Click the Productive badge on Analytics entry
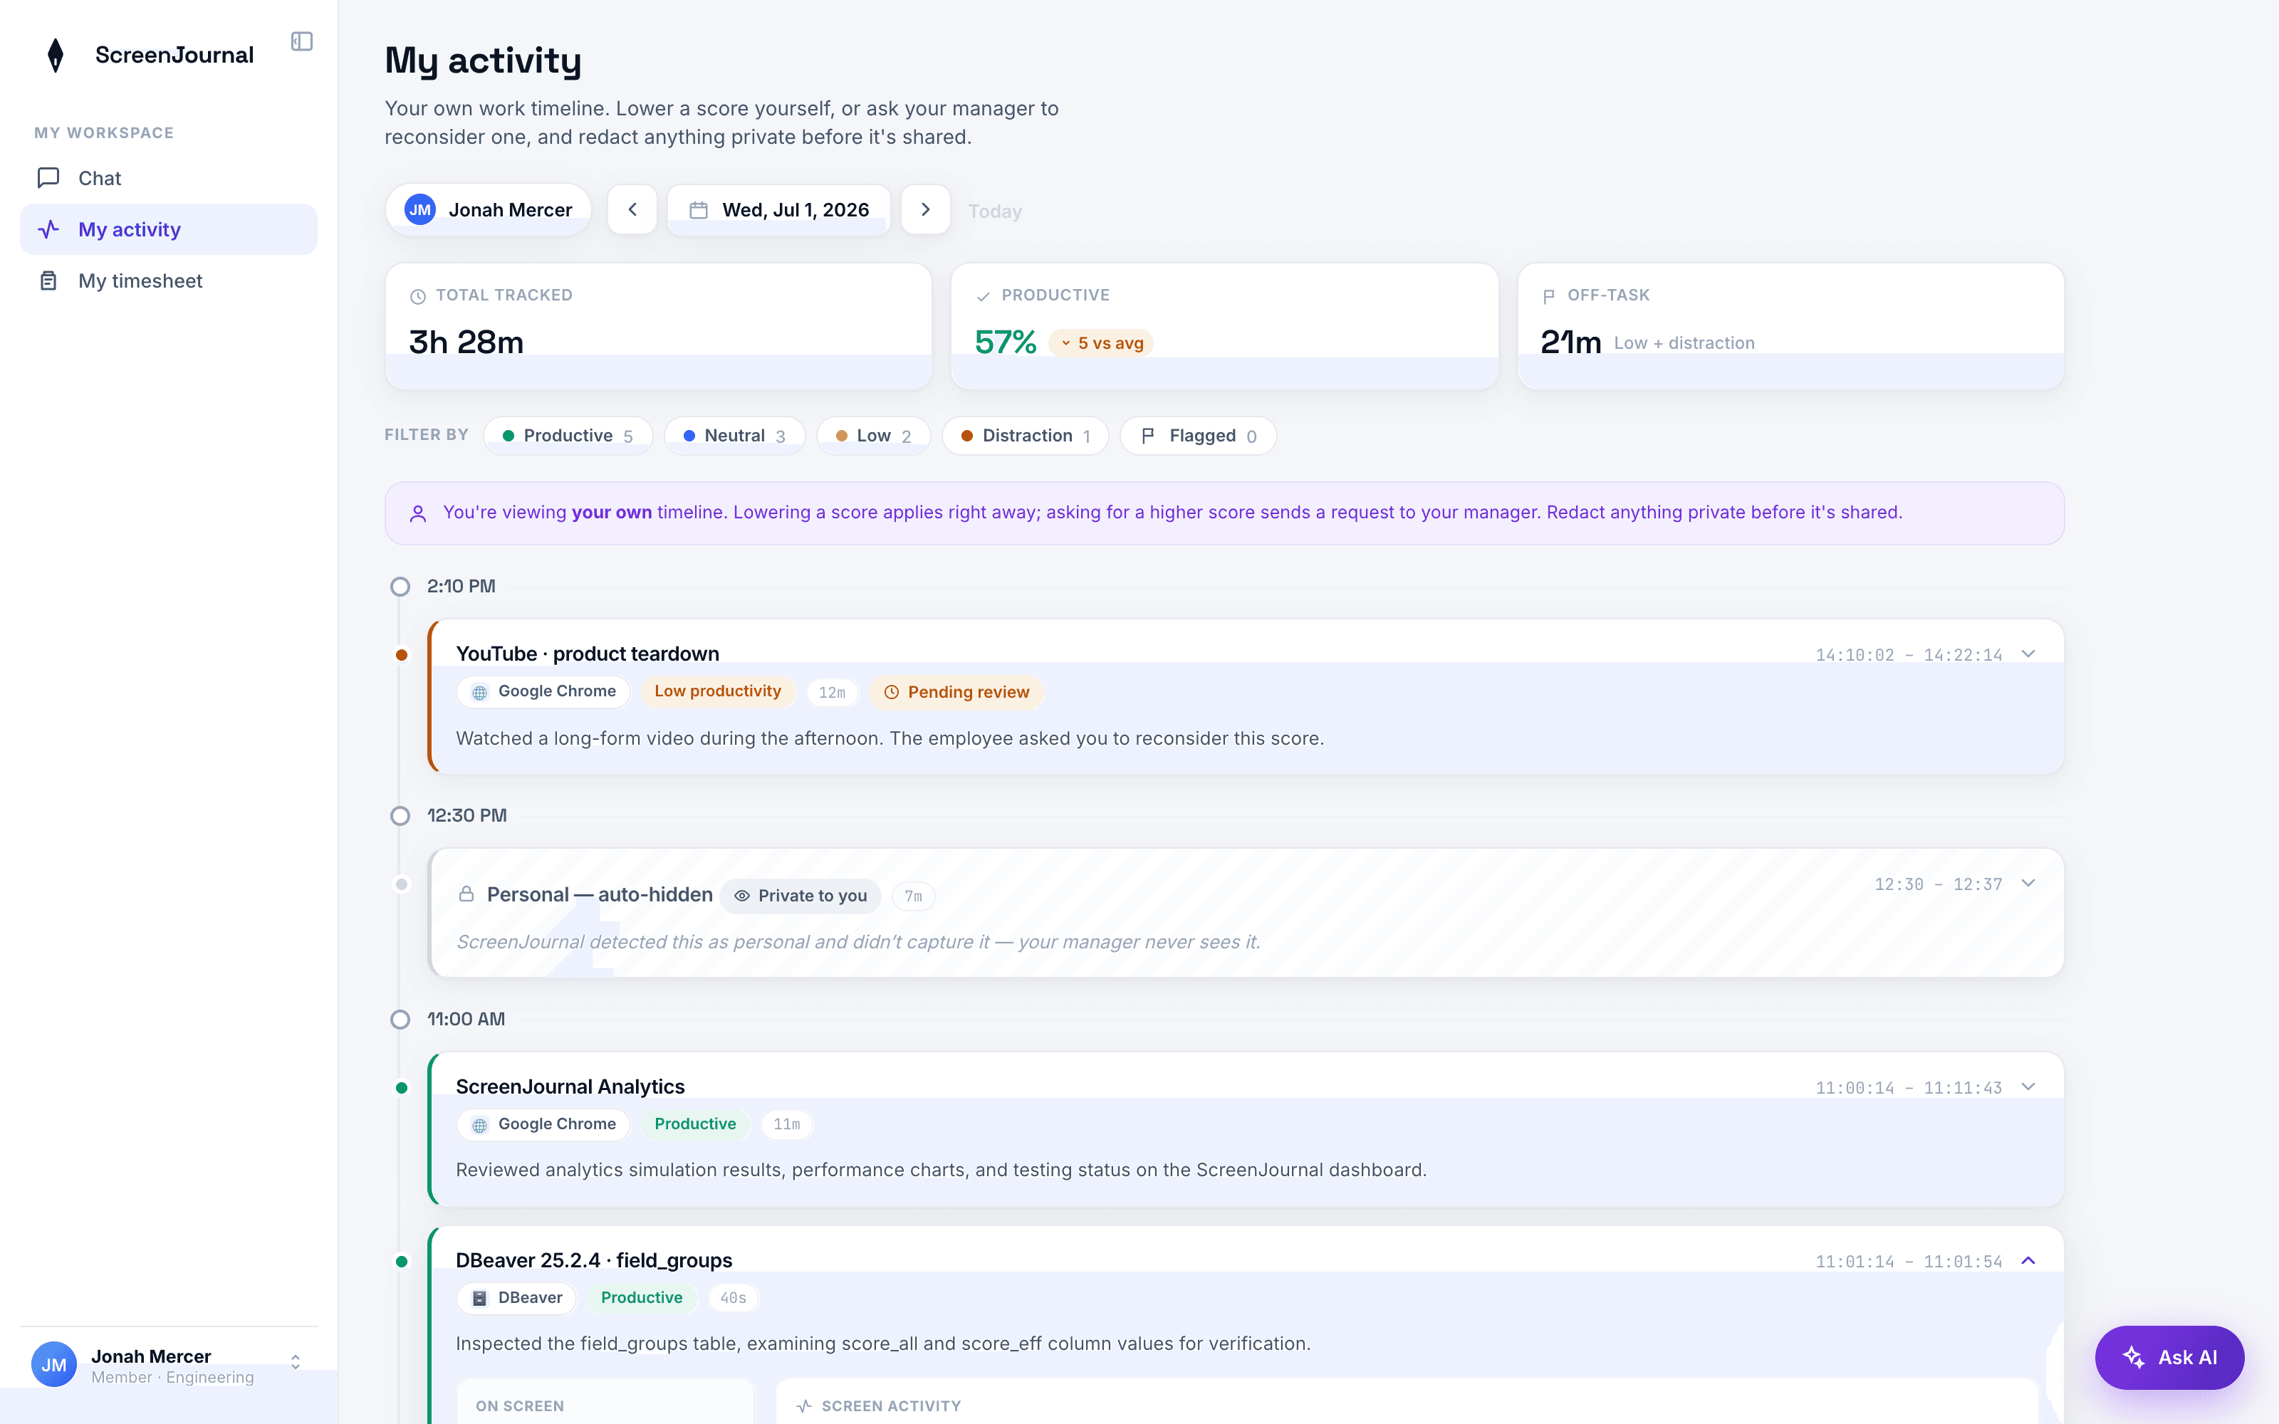Viewport: 2279px width, 1424px height. point(695,1124)
